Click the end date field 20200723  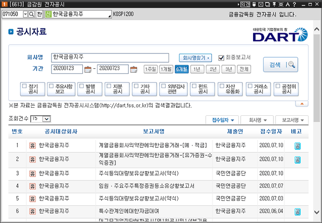[x=113, y=69]
